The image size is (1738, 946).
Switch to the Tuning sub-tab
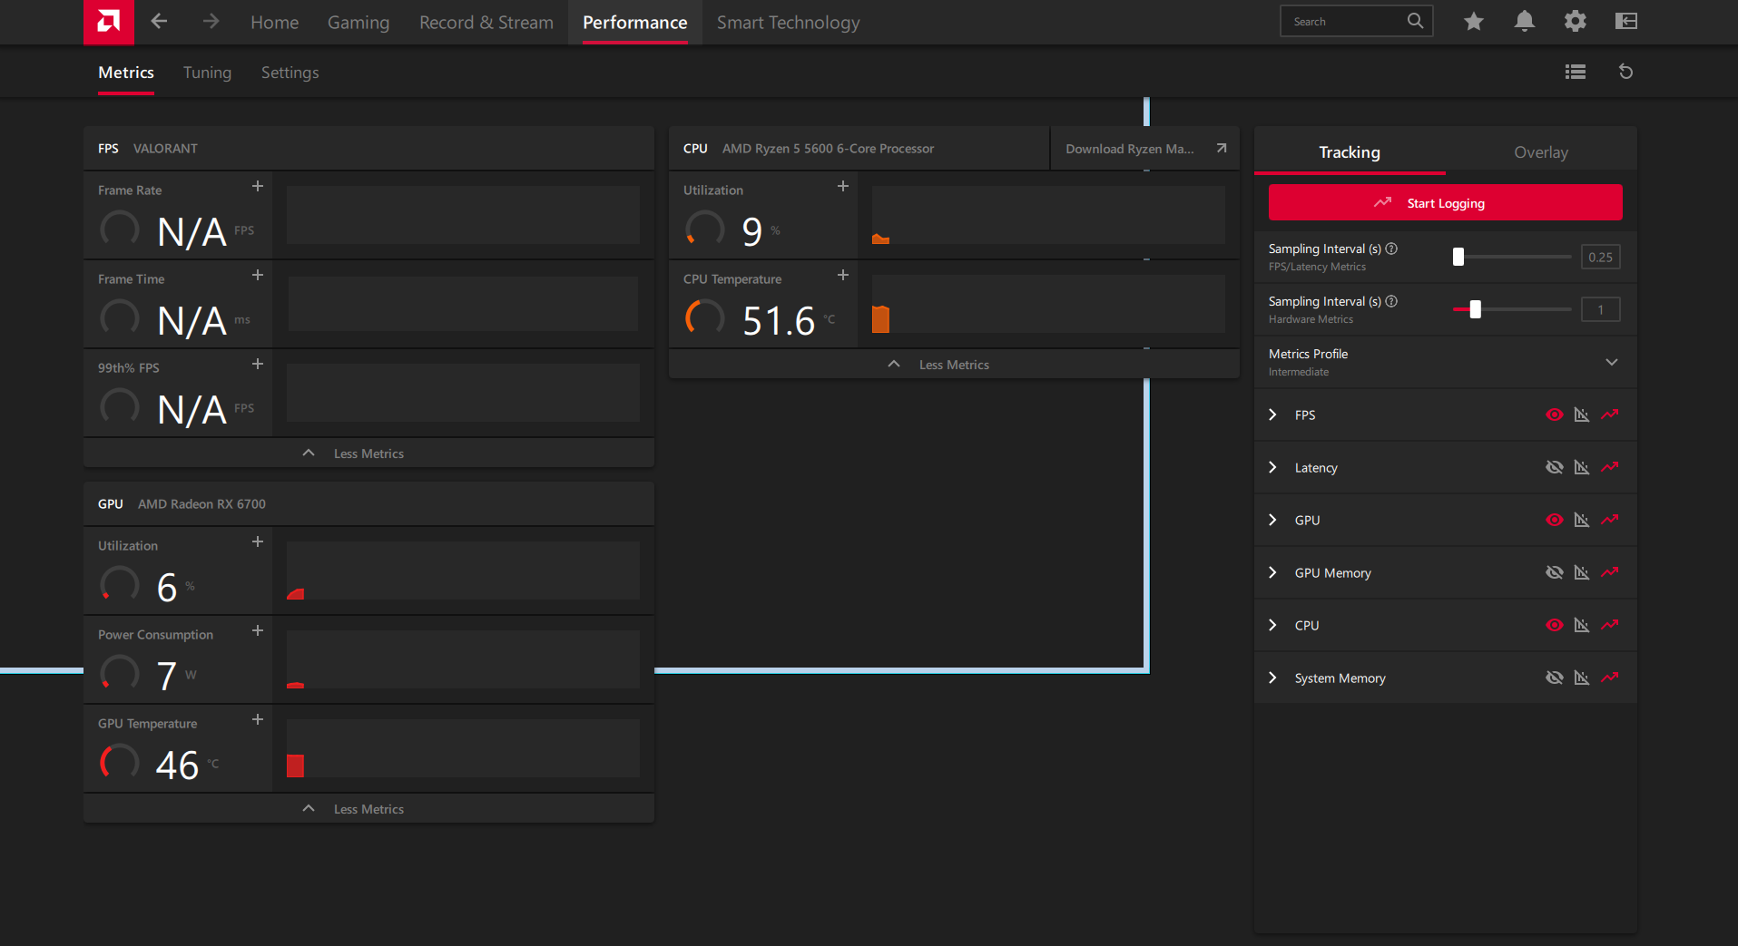click(x=207, y=73)
